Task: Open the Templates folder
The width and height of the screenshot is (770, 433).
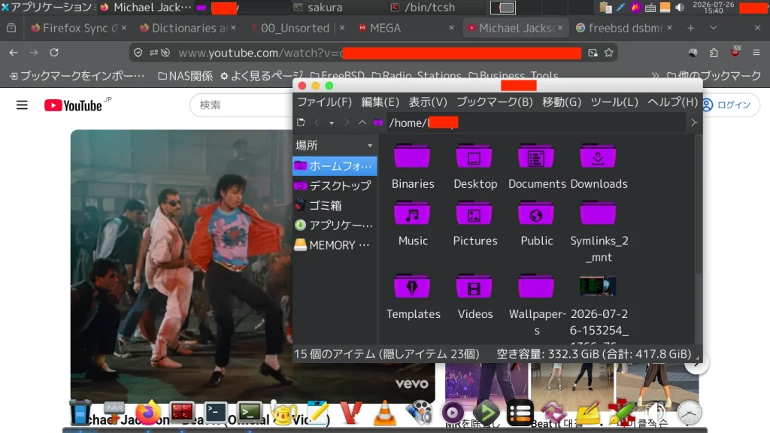Action: pyautogui.click(x=412, y=286)
